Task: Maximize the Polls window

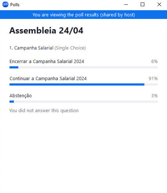Action: pyautogui.click(x=143, y=5)
